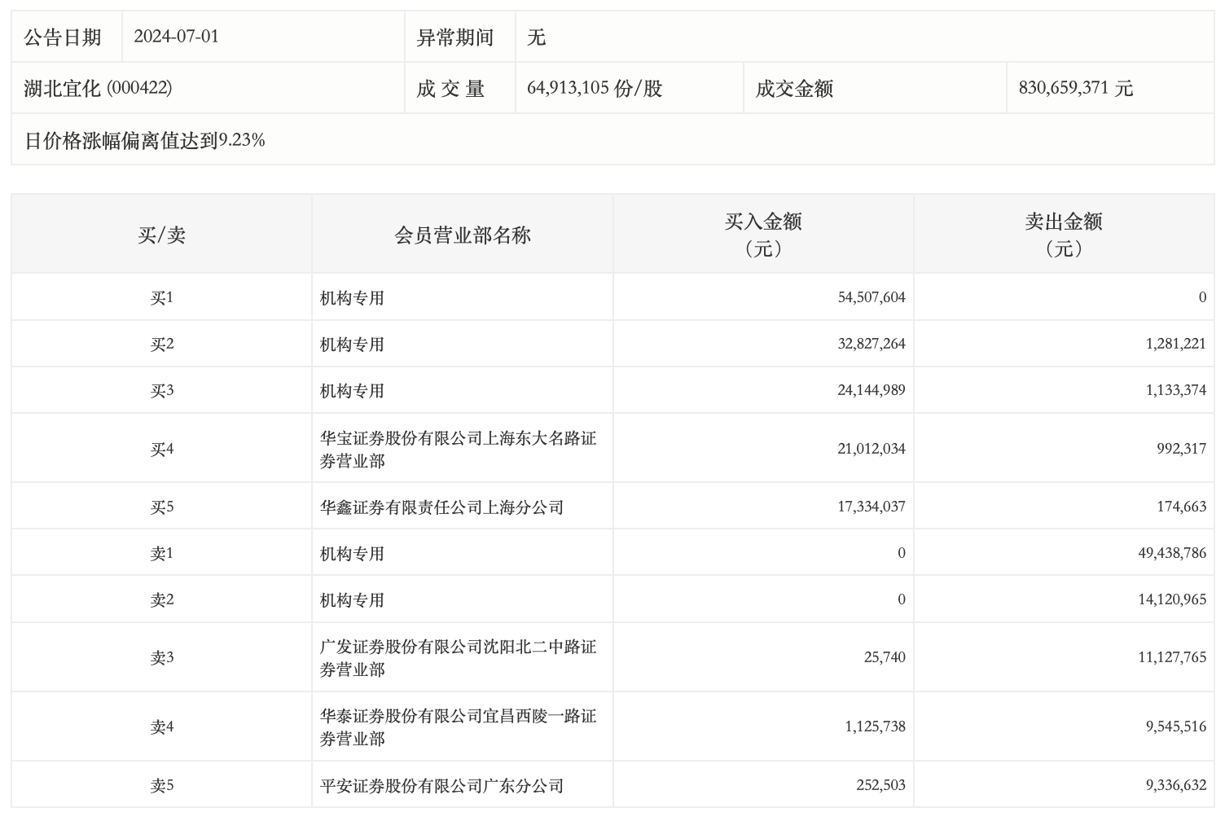
Task: Click the 成交量 value 64,913,105 份/股
Action: tap(595, 88)
